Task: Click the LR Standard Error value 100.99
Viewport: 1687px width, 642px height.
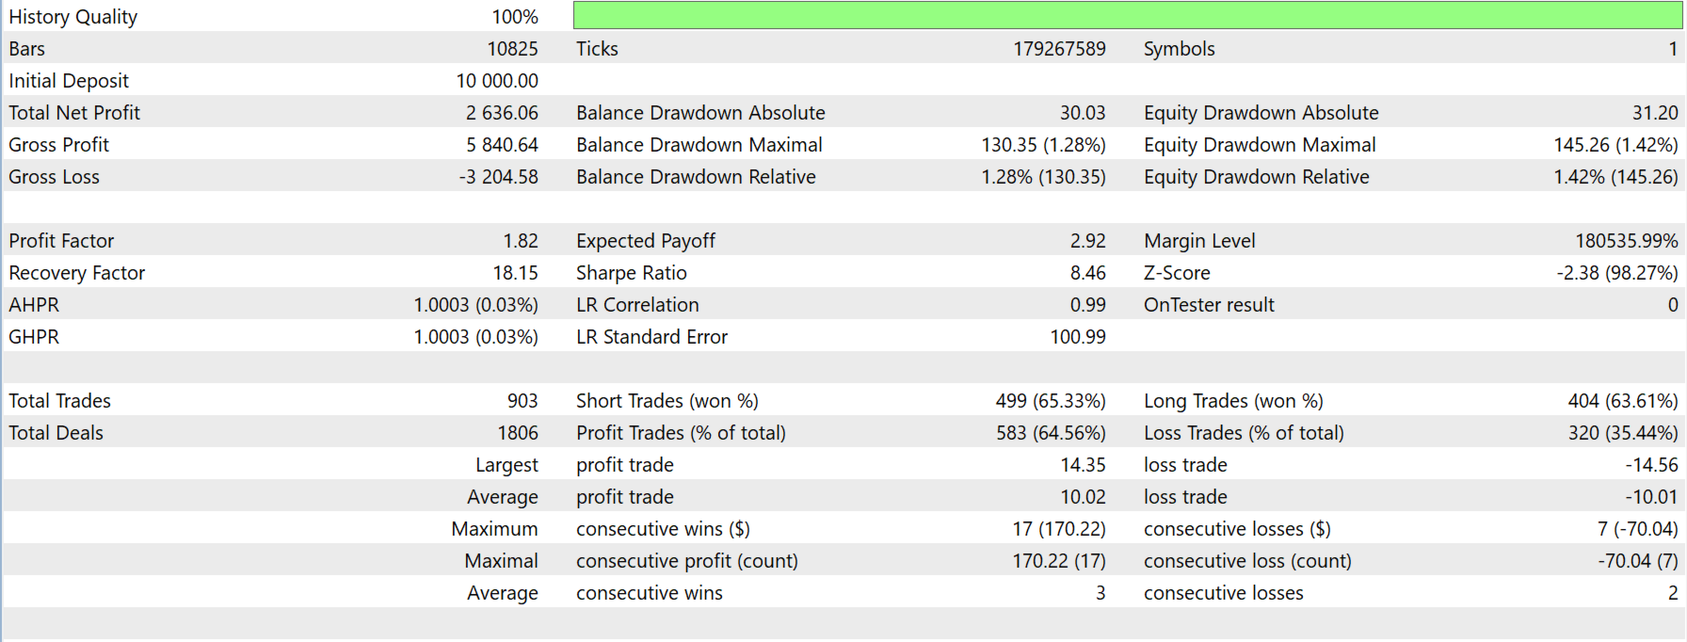Action: coord(1078,337)
